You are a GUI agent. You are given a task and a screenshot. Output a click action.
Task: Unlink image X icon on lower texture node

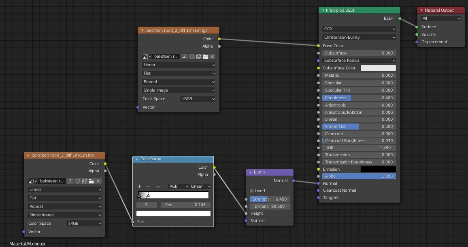[98, 181]
